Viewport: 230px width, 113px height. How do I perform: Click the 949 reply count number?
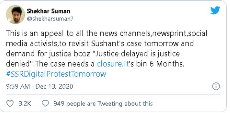pyautogui.click(x=59, y=103)
